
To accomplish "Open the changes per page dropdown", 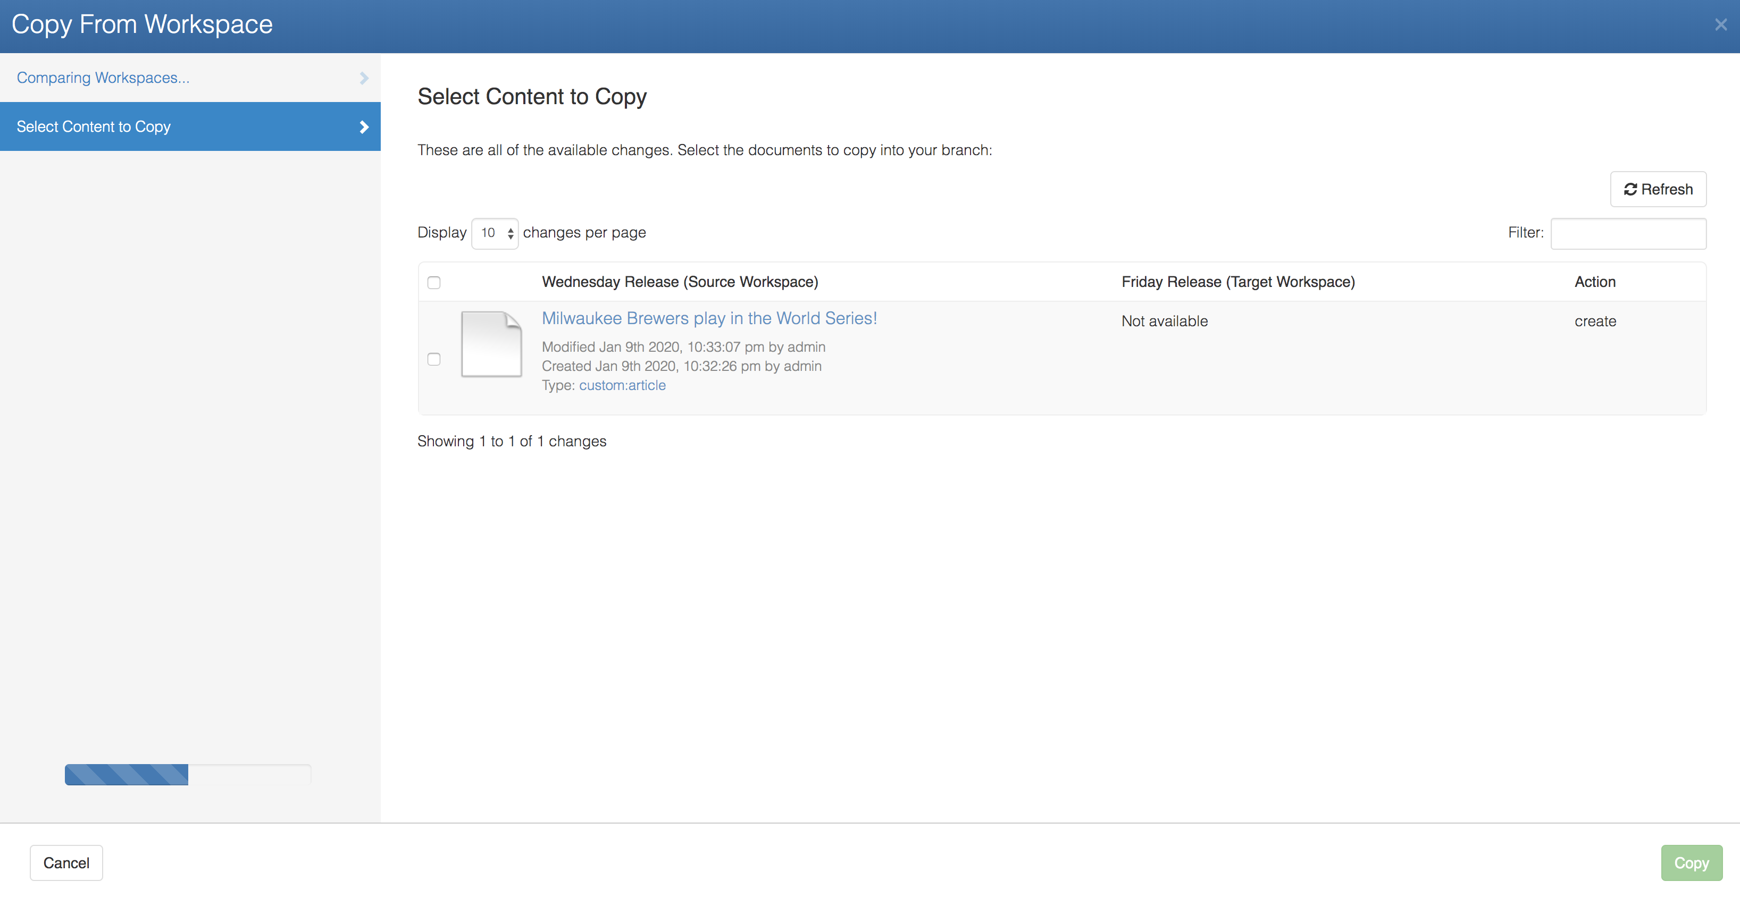I will point(495,233).
